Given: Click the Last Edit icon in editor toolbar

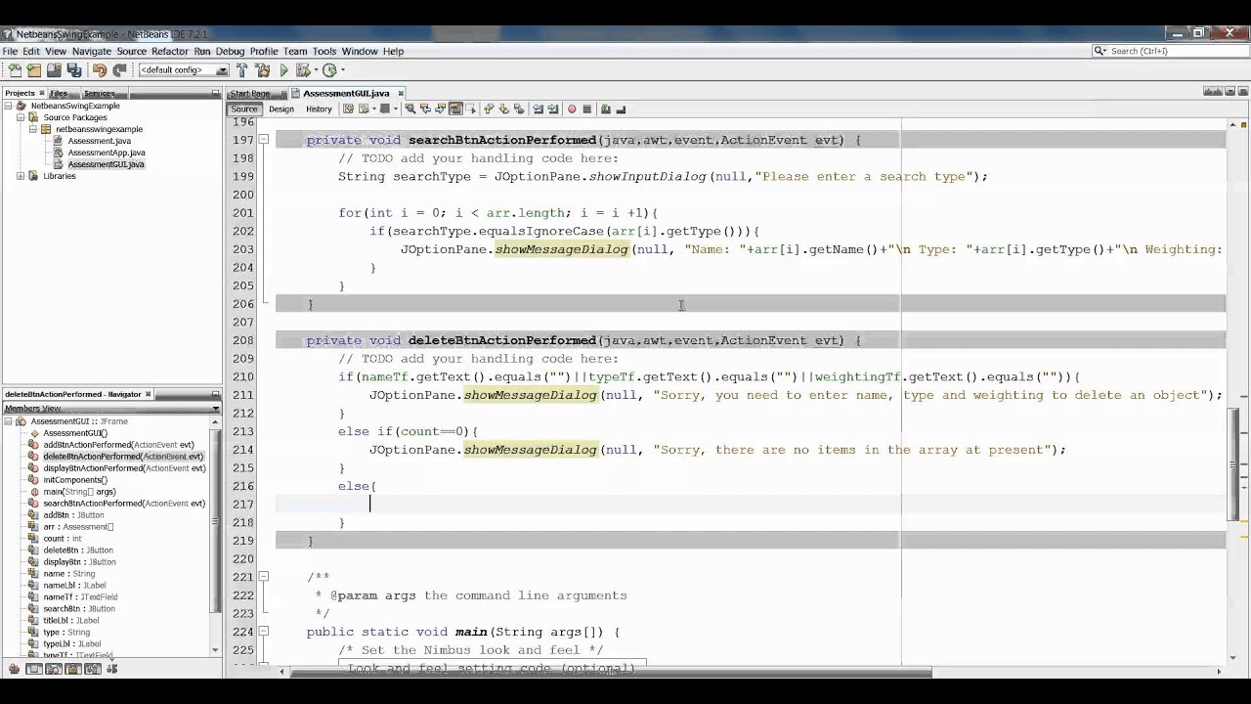Looking at the screenshot, I should (x=348, y=109).
